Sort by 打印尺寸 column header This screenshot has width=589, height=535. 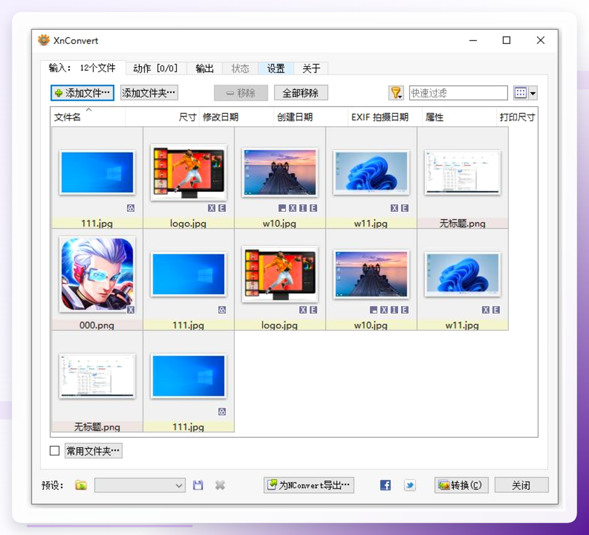(517, 117)
